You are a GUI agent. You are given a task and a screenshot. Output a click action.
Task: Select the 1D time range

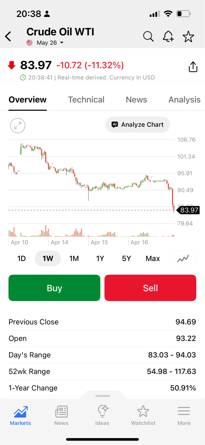point(22,258)
